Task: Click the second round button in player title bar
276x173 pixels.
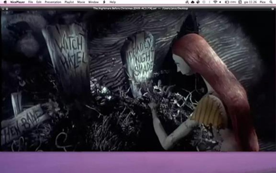Action: [x=7, y=9]
